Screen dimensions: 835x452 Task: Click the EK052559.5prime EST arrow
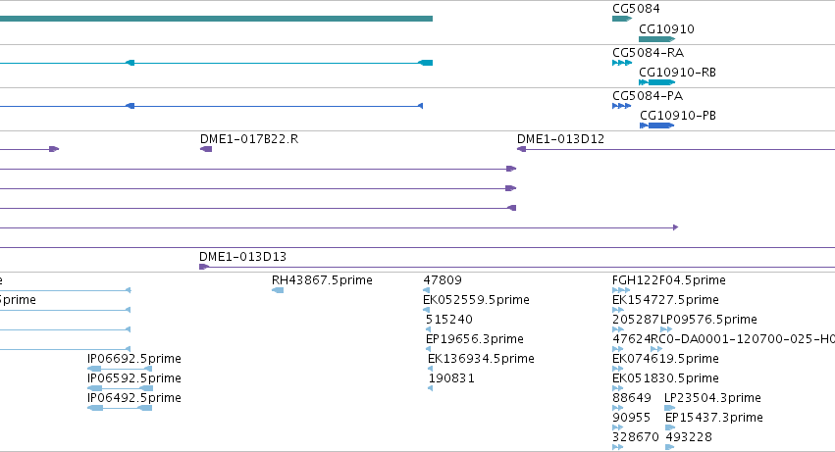click(x=426, y=310)
